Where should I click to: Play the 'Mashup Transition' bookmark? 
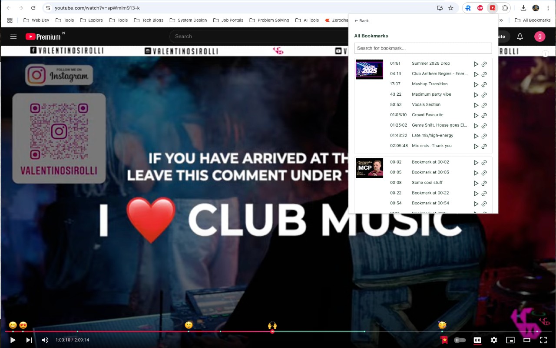click(476, 84)
